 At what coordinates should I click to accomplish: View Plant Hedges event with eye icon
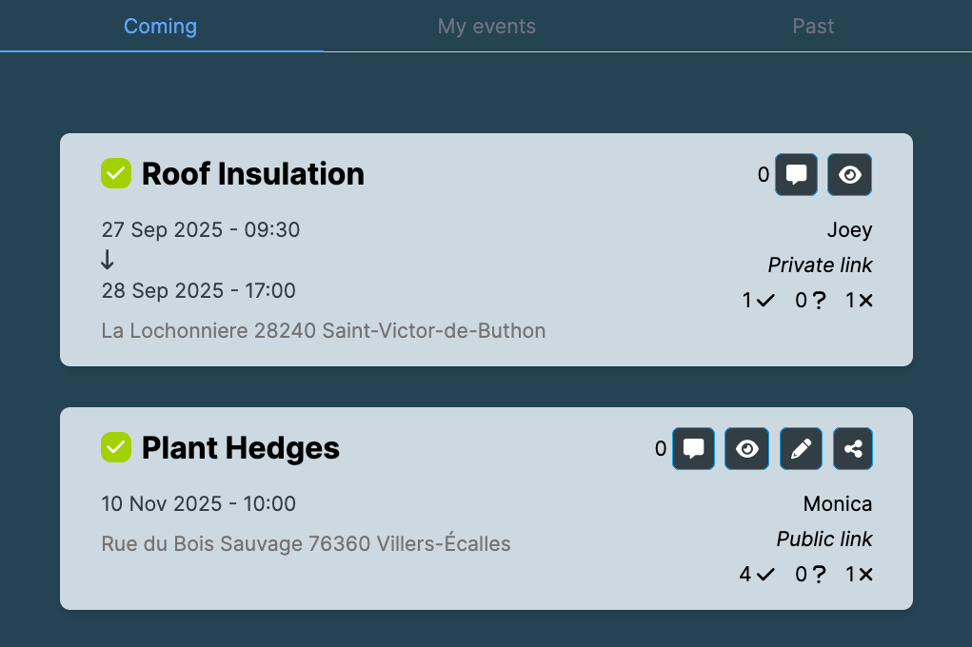(746, 449)
